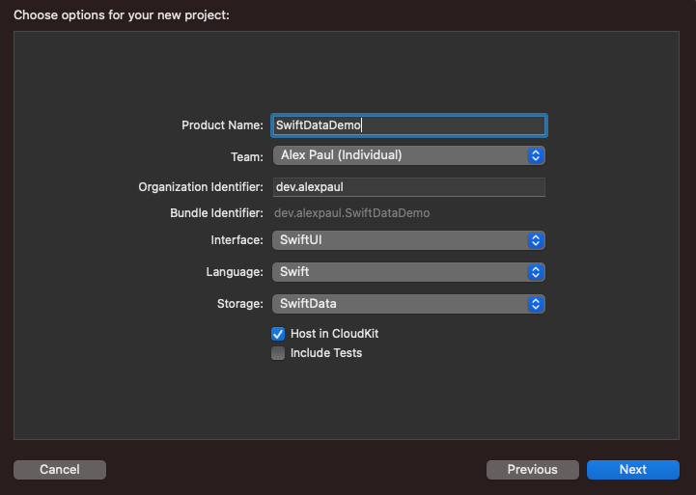Go back with the Previous button

pyautogui.click(x=533, y=470)
